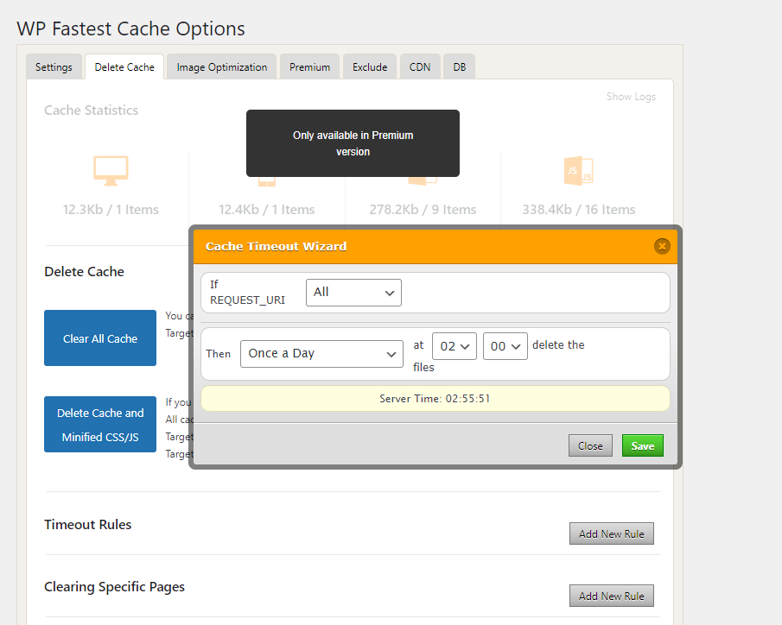
Task: Save the cache timeout rule
Action: pos(642,445)
